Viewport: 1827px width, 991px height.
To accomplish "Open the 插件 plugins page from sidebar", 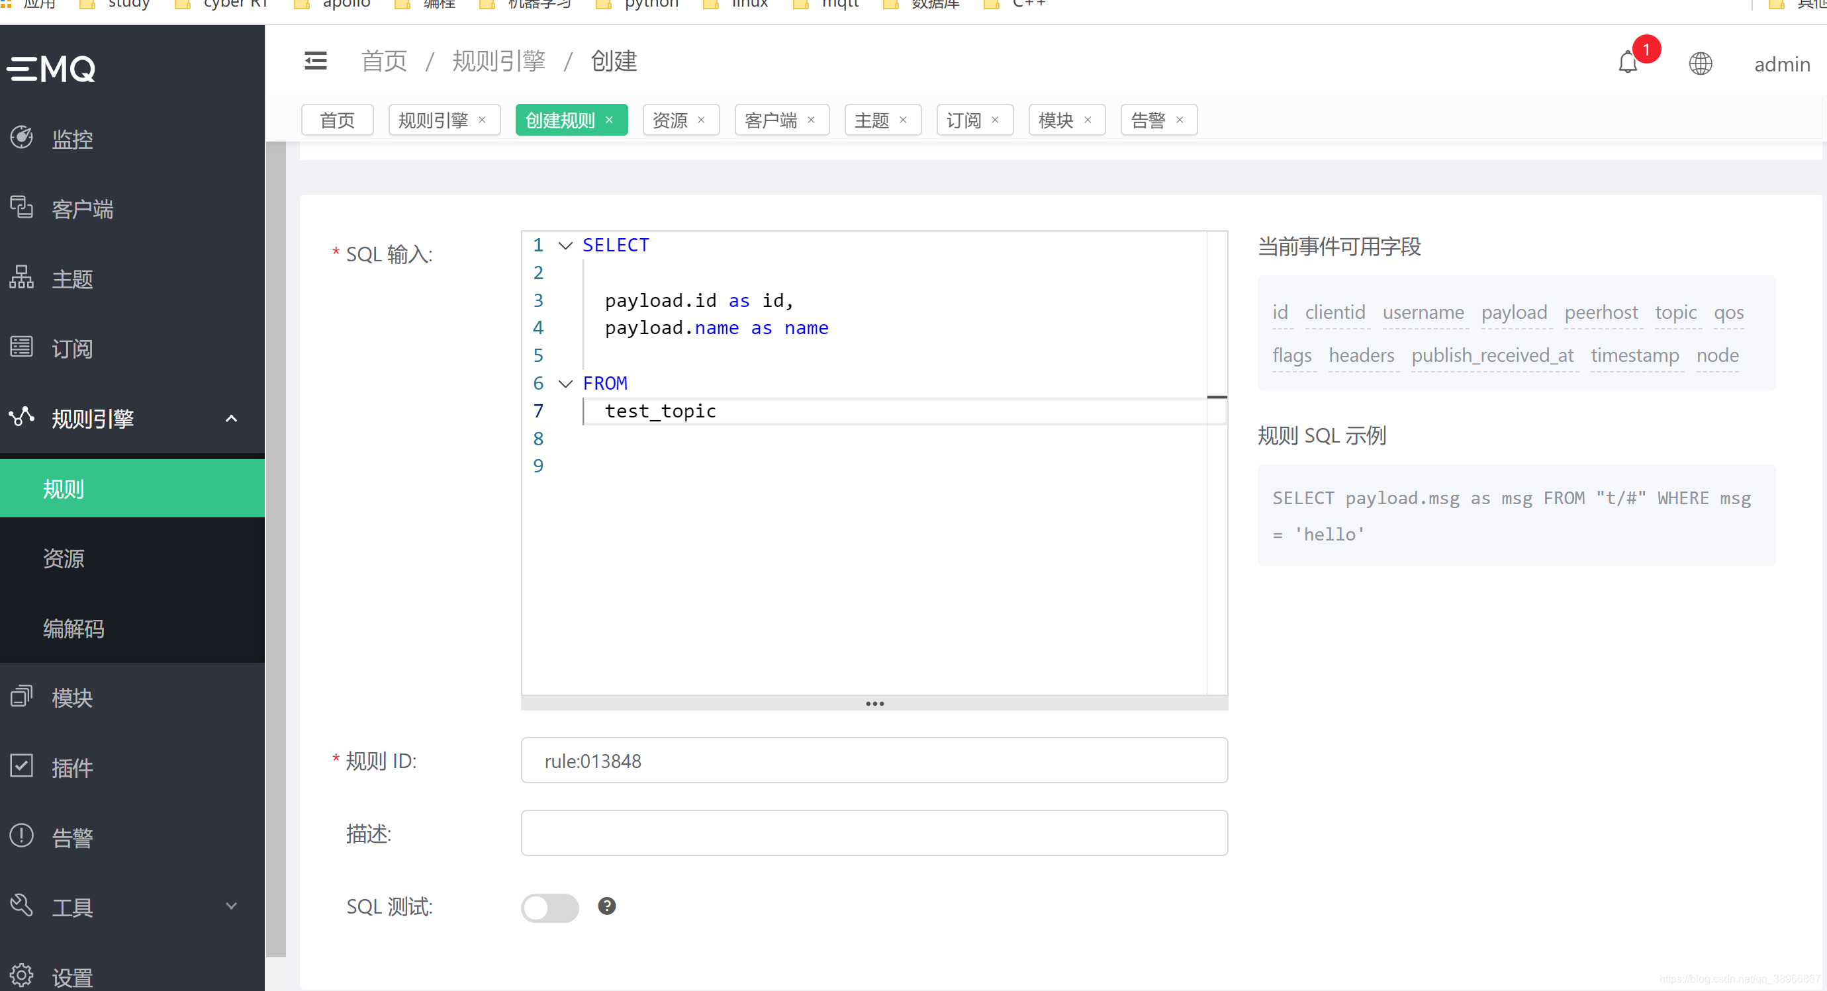I will [71, 767].
